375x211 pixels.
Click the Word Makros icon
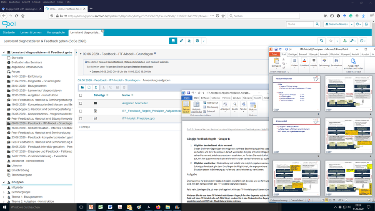[x=253, y=105]
